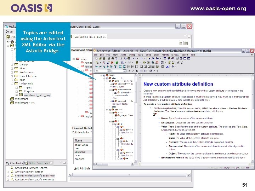Expand the Preferences folder
The width and height of the screenshot is (255, 191).
coord(12,72)
